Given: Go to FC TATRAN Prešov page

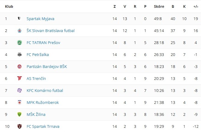Looking at the screenshot, I should click(43, 43).
